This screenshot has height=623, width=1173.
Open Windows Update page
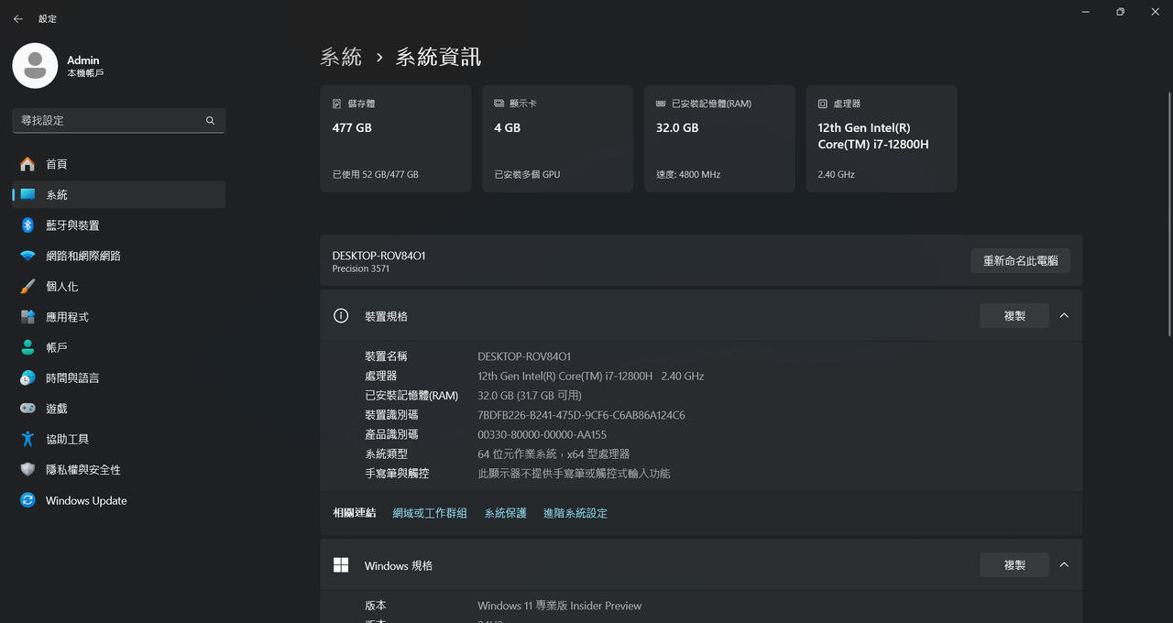(119, 500)
